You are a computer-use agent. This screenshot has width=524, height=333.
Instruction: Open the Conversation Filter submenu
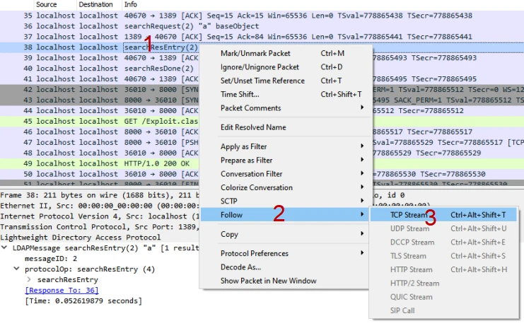251,174
